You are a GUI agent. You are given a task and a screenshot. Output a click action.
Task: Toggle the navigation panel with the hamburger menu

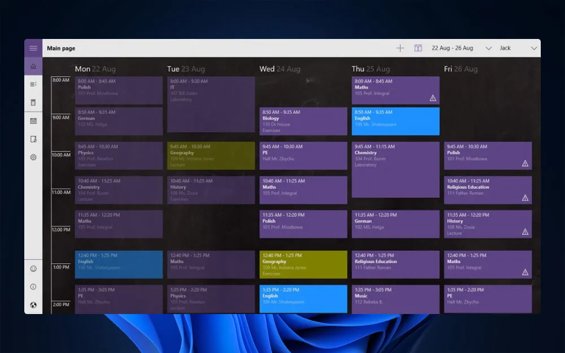tap(33, 48)
